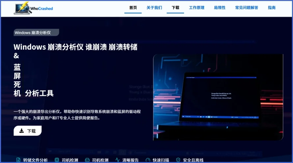Image resolution: width=293 pixels, height=163 pixels.
Task: Open 指南 in the top navigation
Action: [x=272, y=8]
